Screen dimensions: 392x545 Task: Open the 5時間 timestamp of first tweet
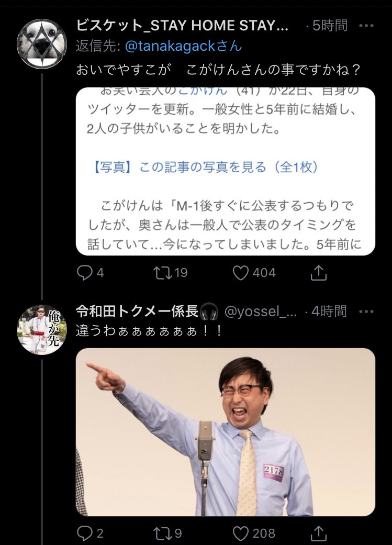pos(330,26)
